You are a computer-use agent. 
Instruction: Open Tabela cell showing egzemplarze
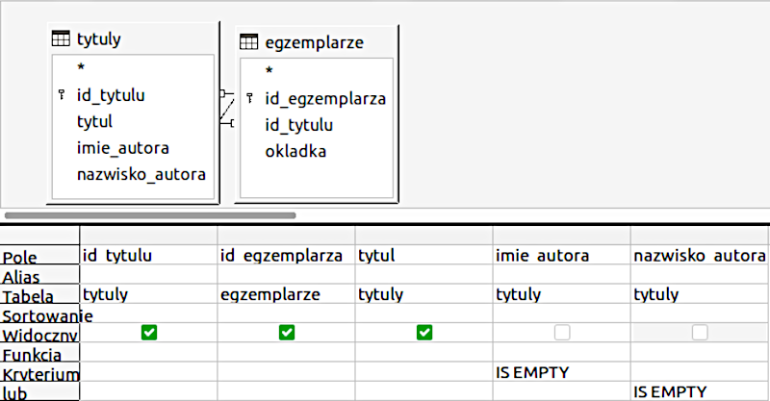(x=287, y=295)
